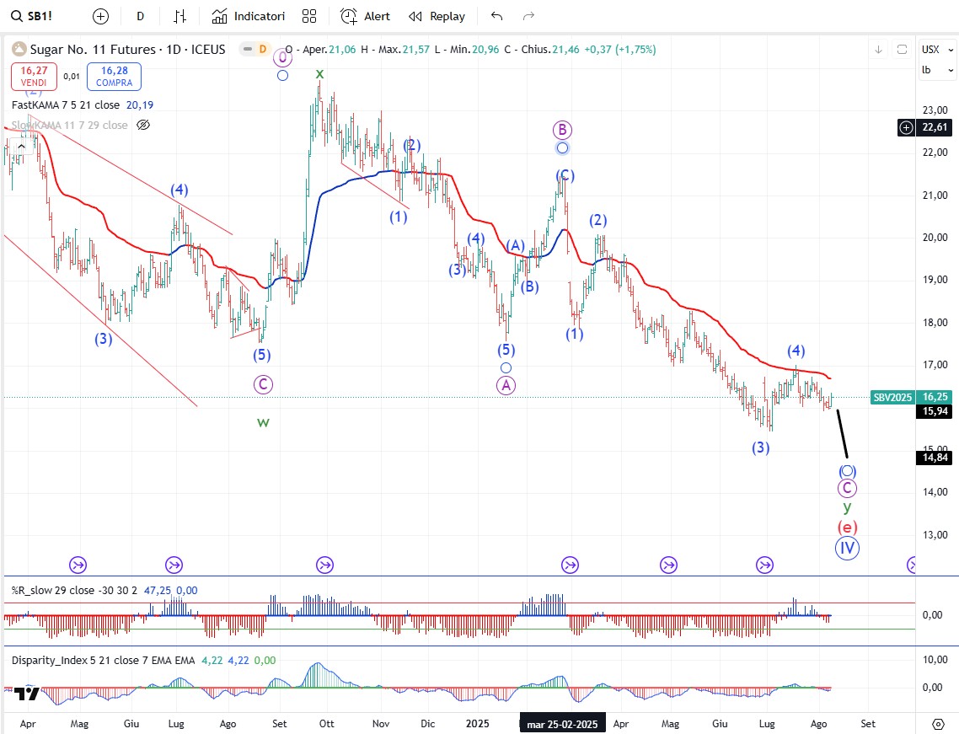This screenshot has width=959, height=734.
Task: Click the down arrow pane button
Action: [x=878, y=50]
